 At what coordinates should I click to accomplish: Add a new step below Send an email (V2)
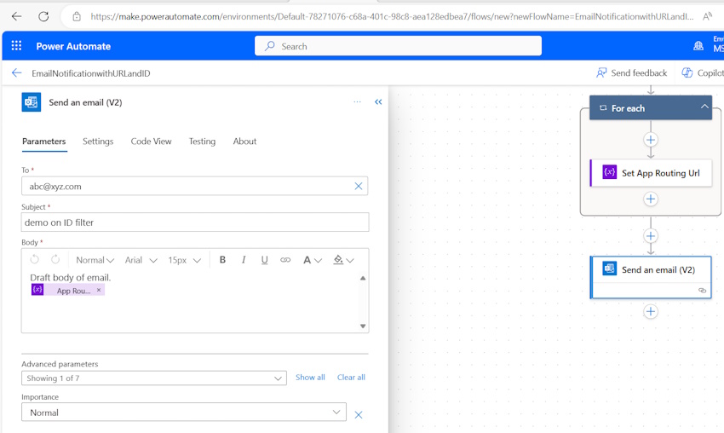coord(651,311)
